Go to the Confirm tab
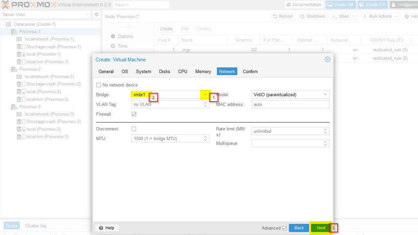This screenshot has width=418, height=235. 250,71
